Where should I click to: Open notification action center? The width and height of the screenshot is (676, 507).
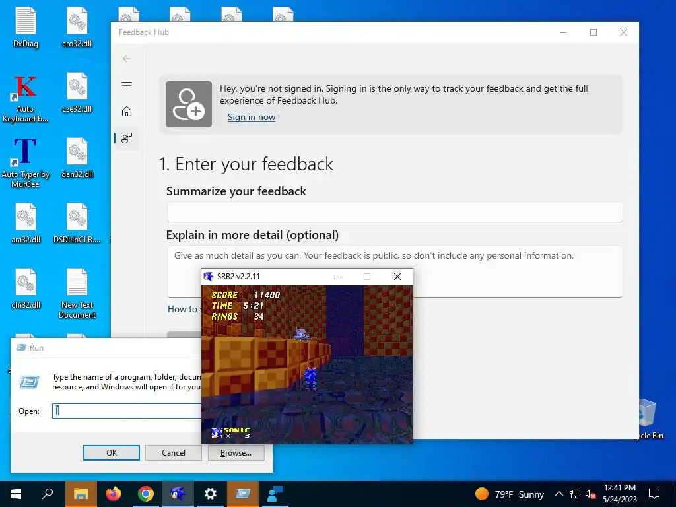point(654,494)
